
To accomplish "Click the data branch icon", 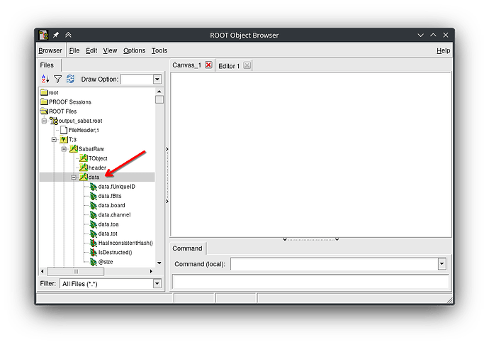I will (83, 177).
